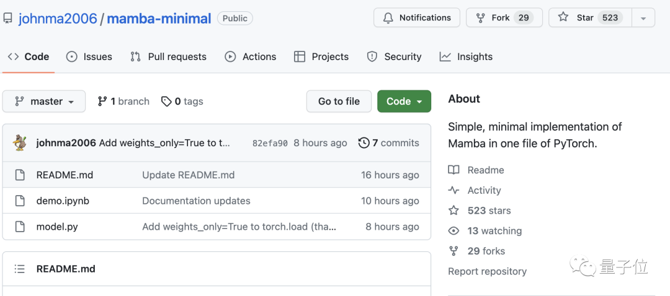Open the star lists dropdown arrow
Image resolution: width=670 pixels, height=296 pixels.
[643, 18]
